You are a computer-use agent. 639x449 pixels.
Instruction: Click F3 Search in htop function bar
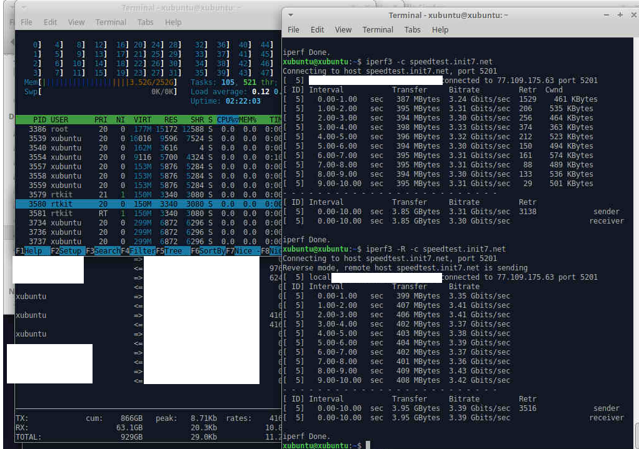(103, 251)
